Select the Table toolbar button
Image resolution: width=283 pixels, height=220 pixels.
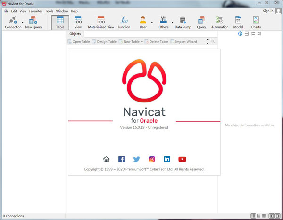point(60,23)
